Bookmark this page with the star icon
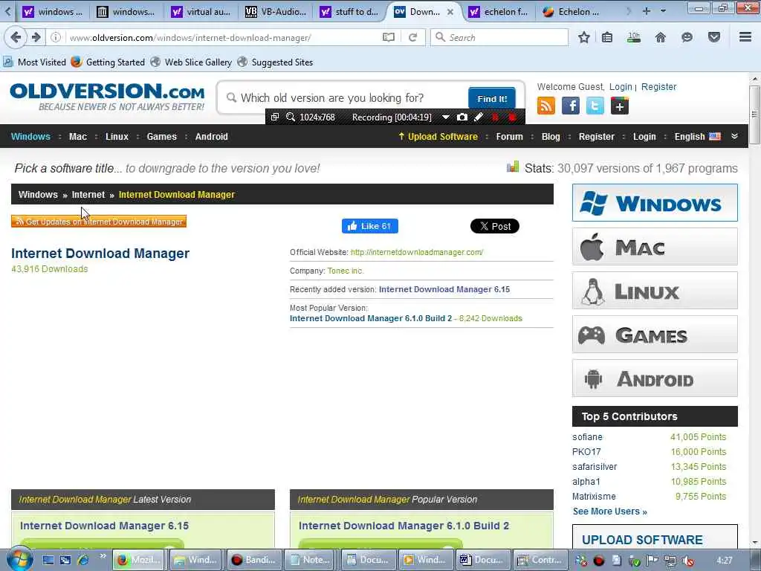This screenshot has width=761, height=571. coord(584,37)
